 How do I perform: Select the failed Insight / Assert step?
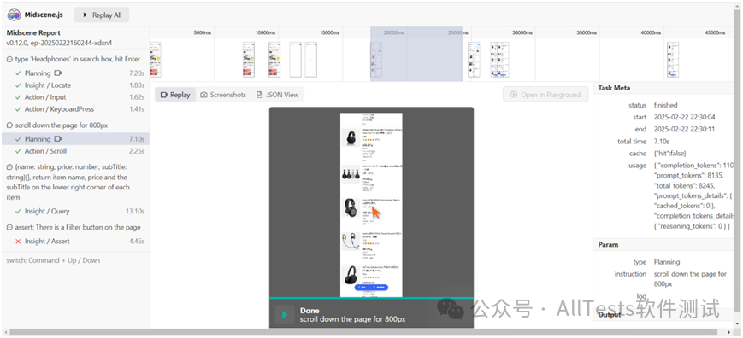[x=75, y=241]
